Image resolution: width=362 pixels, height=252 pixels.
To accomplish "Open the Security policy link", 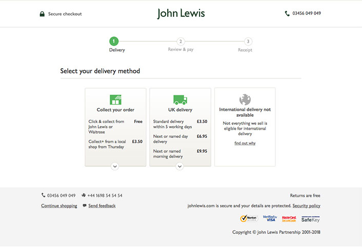I will click(x=306, y=206).
